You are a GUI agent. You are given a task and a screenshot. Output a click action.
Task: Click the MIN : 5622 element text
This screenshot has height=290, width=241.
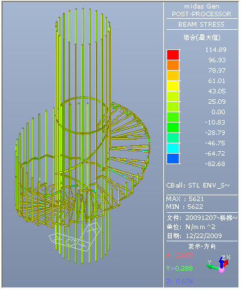pyautogui.click(x=185, y=207)
